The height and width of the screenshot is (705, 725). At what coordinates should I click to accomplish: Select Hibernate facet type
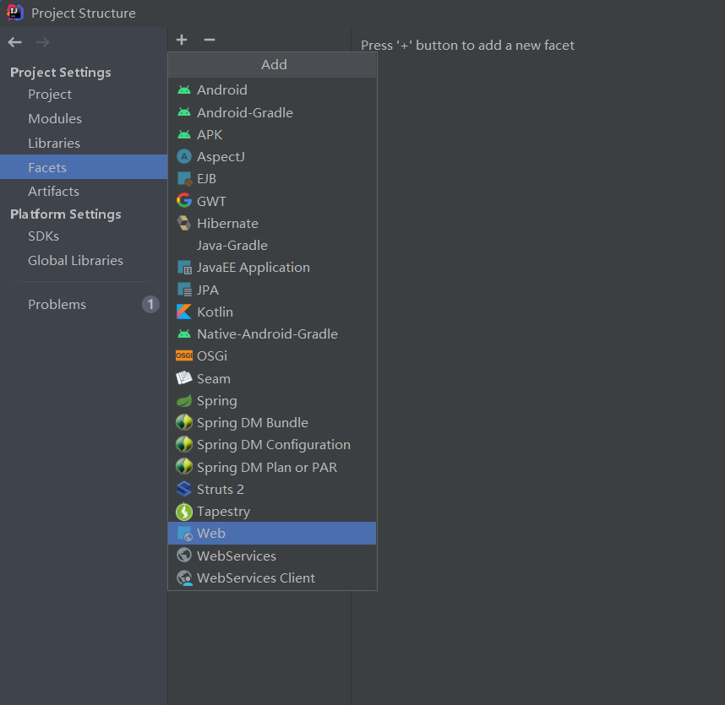click(x=272, y=223)
